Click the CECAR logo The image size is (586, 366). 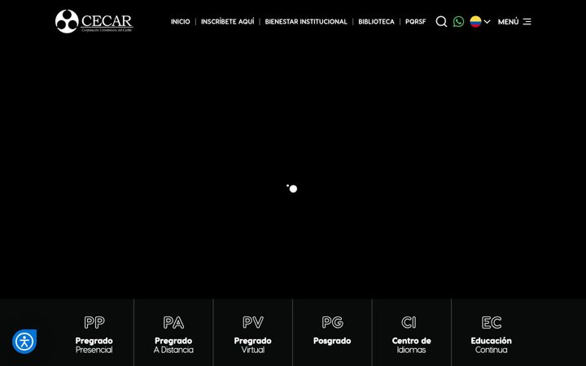[94, 21]
